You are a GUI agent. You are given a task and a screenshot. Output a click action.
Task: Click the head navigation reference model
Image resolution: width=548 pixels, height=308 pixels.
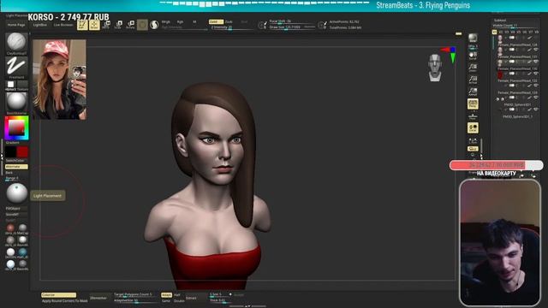[x=435, y=68]
